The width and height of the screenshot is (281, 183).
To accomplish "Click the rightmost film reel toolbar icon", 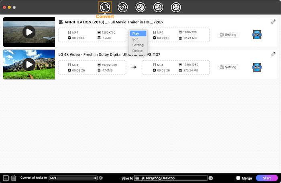I will [176, 7].
